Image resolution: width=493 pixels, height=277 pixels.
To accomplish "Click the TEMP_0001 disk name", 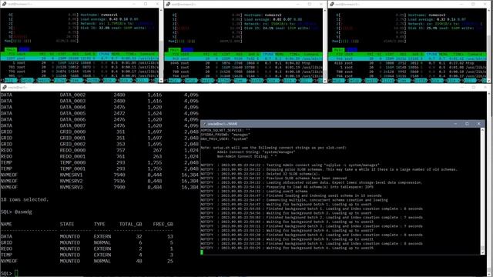I will coord(72,169).
